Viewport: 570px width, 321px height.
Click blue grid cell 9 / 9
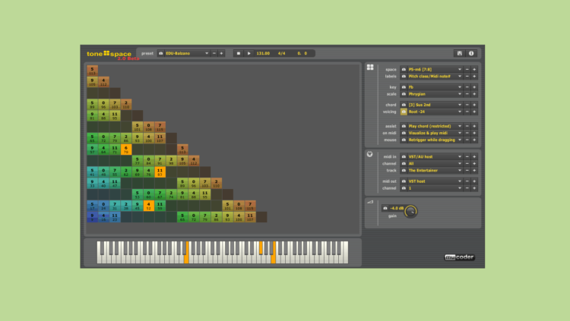(92, 217)
